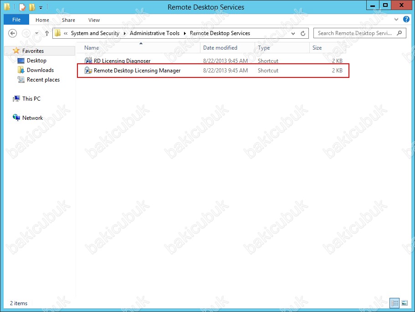This screenshot has height=312, width=415.
Task: Expand the ribbon with the chevron
Action: 396,19
